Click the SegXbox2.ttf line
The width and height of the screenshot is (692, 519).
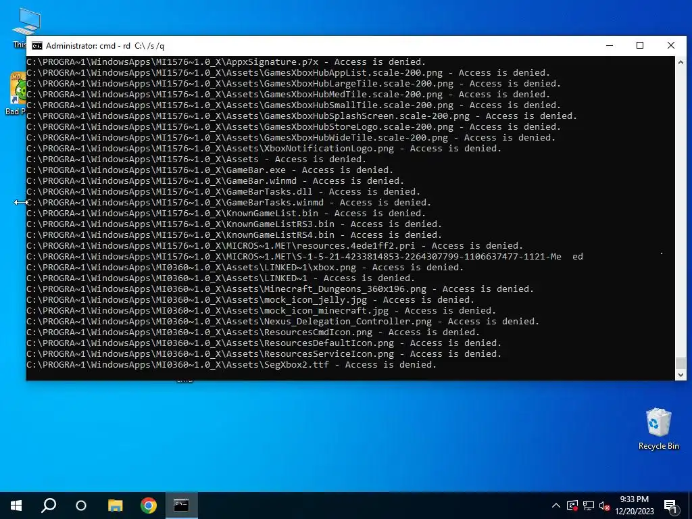pos(231,364)
